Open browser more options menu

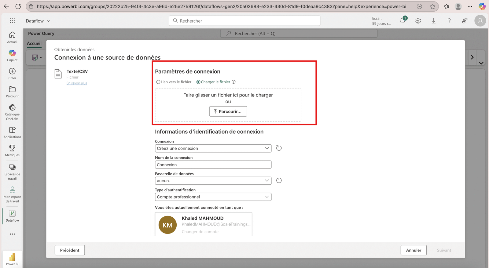(x=470, y=6)
